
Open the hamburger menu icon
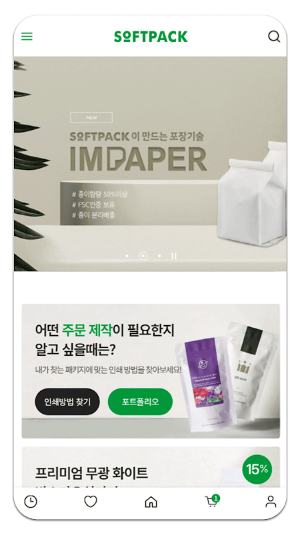point(27,37)
